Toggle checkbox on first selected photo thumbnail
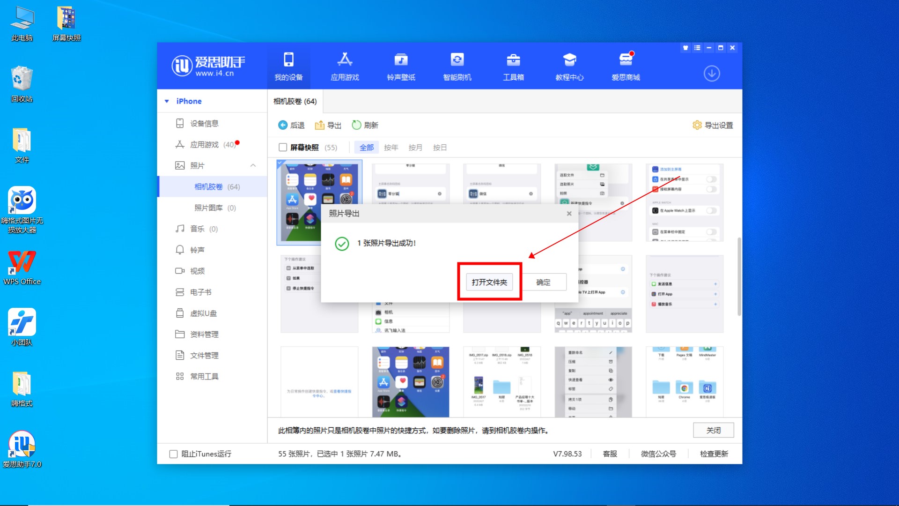899x506 pixels. 280,163
